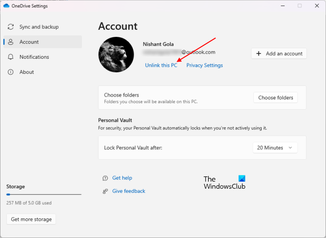Click the storage usage progress bar
Viewport: 326px width, 238px height.
[x=44, y=195]
